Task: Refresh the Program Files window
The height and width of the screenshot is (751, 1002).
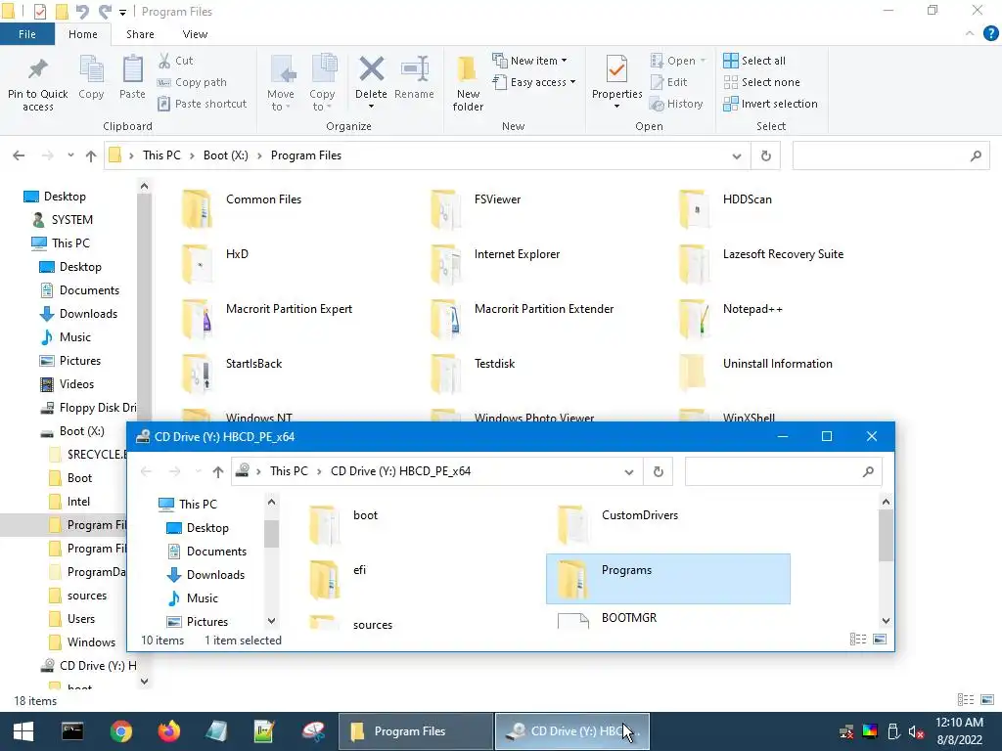Action: point(765,155)
